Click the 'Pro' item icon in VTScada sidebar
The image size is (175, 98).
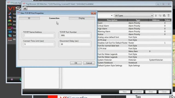(x=10, y=25)
